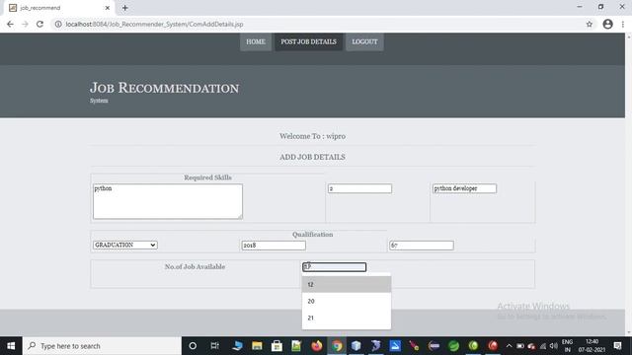Choose autocomplete suggestion 21

pos(347,318)
